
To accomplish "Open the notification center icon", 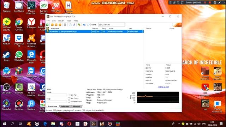I will [x=221, y=124].
